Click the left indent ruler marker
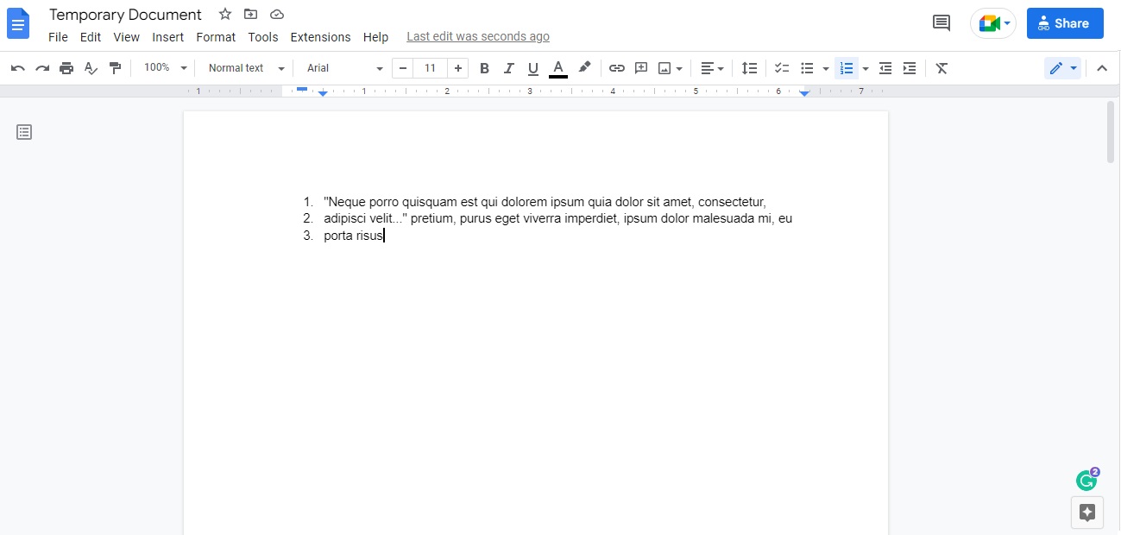Viewport: 1121px width, 535px height. point(323,91)
